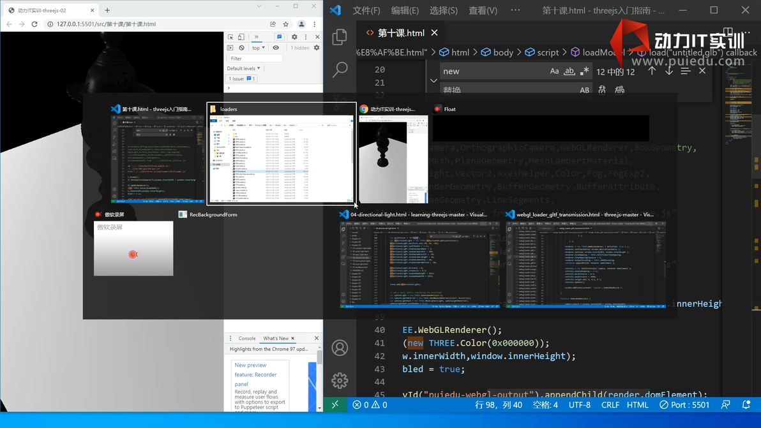Expand the Default levels dropdown
Screen dimensions: 761x428
tap(243, 68)
